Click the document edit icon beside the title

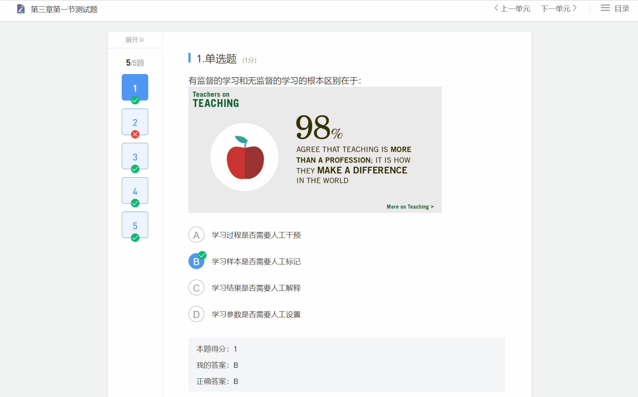(x=21, y=9)
